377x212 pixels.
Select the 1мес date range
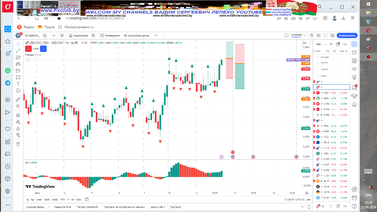click(39, 200)
